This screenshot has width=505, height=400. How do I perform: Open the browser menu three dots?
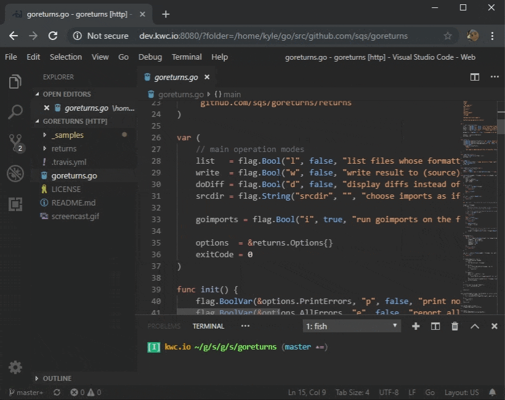(x=492, y=36)
